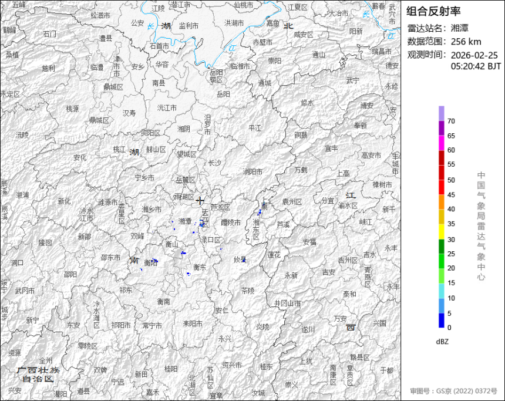Pick the bright red 45–50 dBZ legend swatch

point(441,187)
